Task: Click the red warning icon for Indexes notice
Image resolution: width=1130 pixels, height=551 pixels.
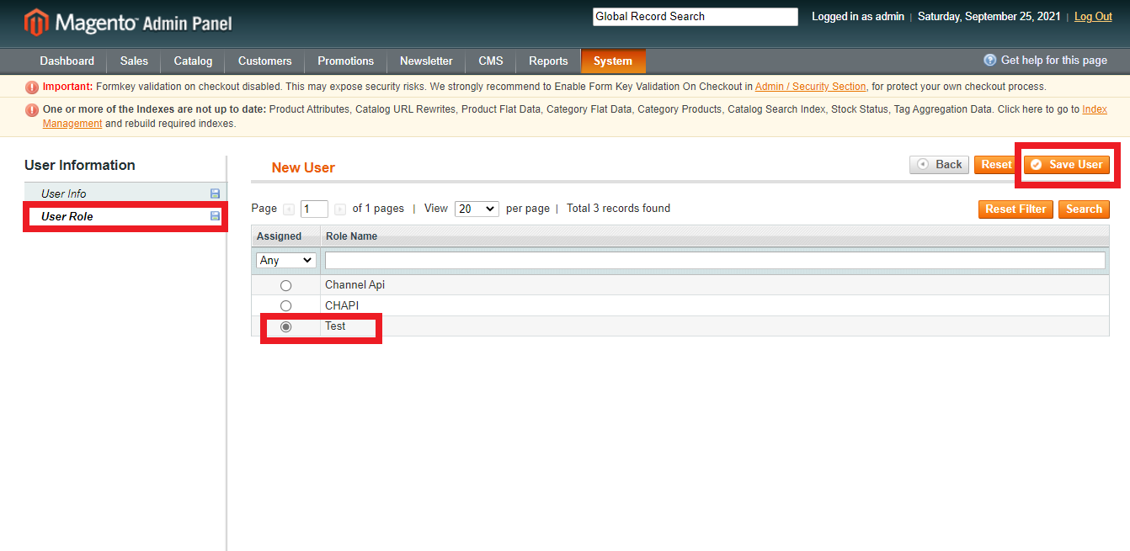Action: pos(32,109)
